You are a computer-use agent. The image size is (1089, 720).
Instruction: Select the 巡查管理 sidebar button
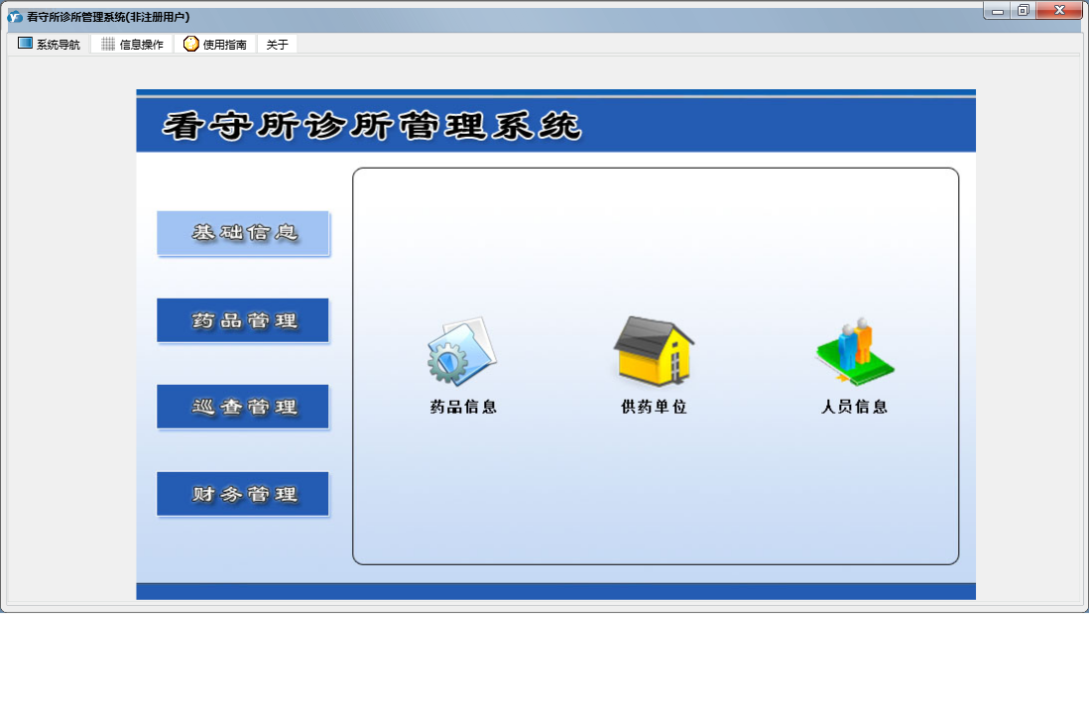[243, 407]
